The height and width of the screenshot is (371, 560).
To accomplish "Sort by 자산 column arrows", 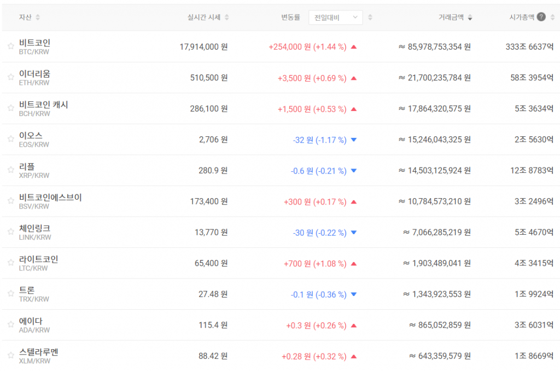I will 38,17.
